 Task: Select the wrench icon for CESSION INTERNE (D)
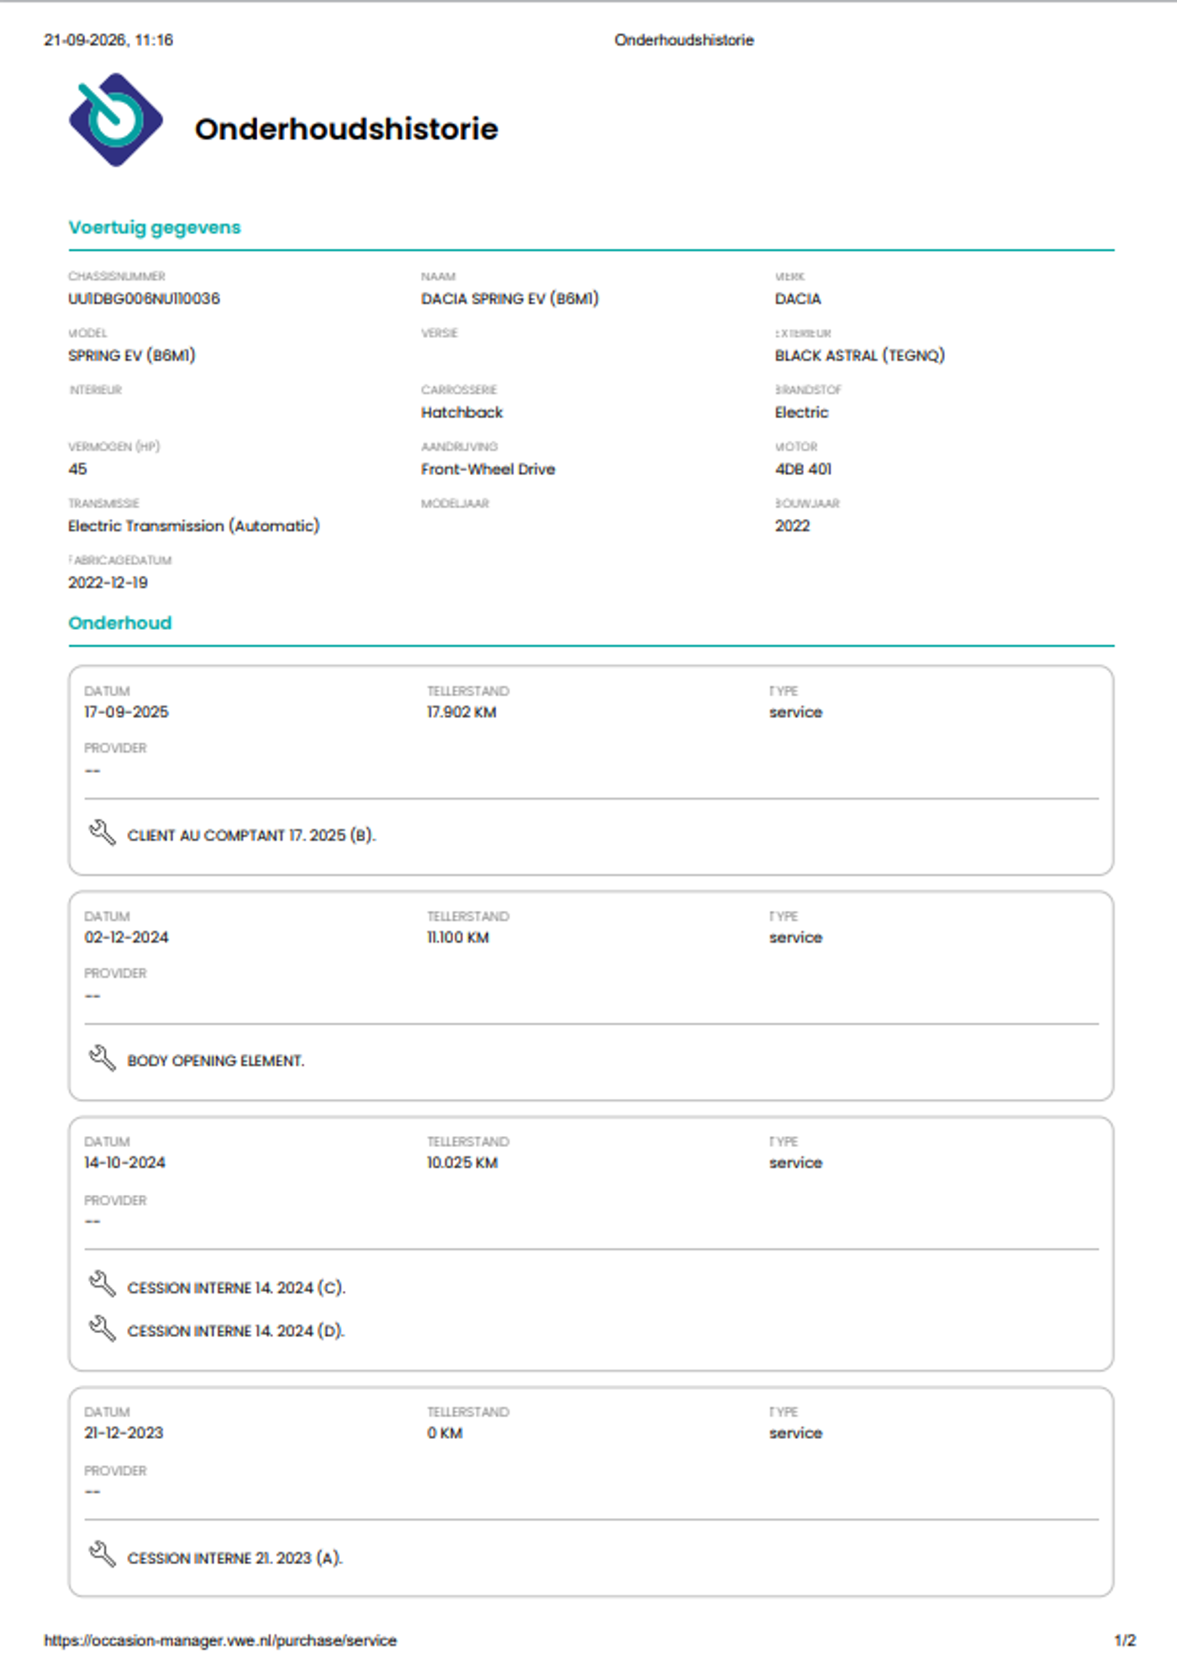point(102,1329)
